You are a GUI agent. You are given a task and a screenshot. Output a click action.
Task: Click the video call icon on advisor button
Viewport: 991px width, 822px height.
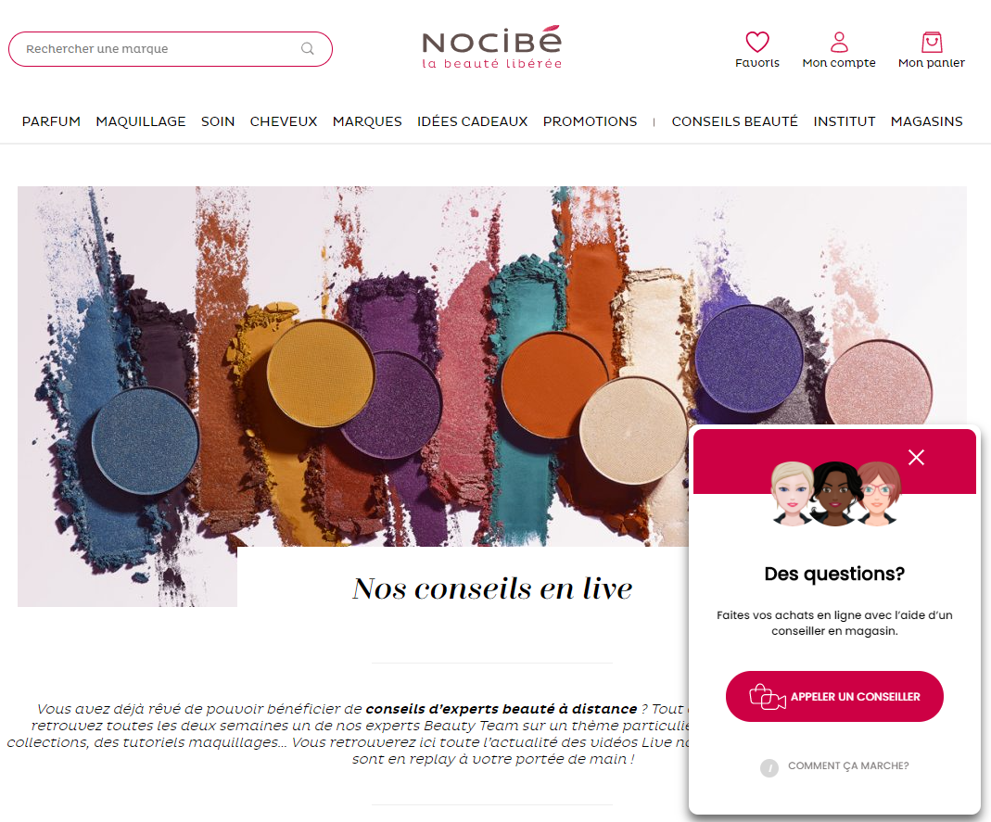[x=768, y=697]
